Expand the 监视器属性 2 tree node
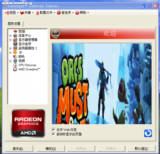The image size is (160, 154). 10,48
